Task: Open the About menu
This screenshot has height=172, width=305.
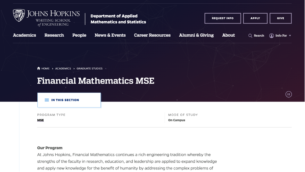Action: pos(228,35)
